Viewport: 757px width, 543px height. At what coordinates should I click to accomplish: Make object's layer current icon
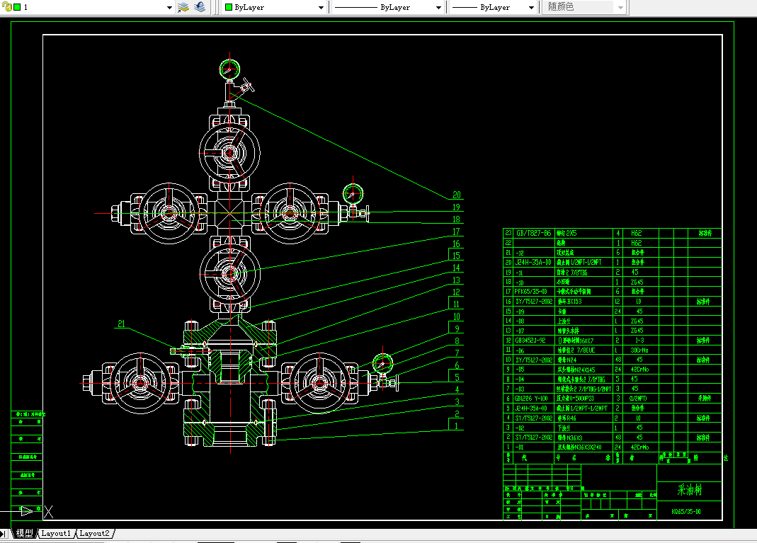[x=183, y=7]
